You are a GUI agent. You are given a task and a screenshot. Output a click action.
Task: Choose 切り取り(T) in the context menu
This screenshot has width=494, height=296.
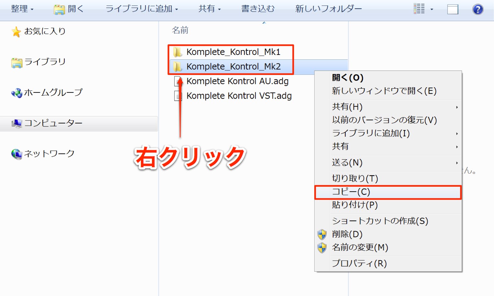(x=388, y=178)
